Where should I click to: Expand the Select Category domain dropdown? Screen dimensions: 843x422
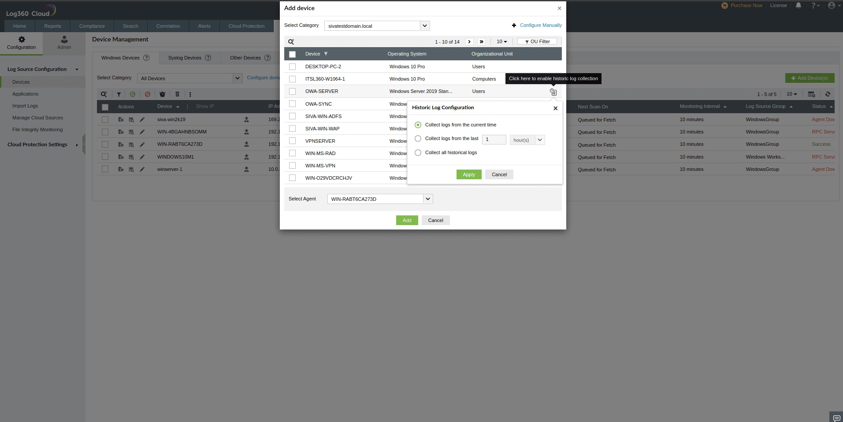(424, 26)
